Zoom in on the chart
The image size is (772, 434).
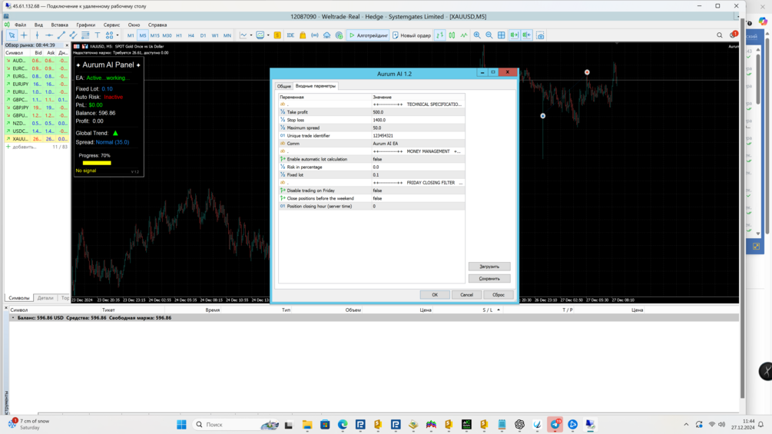point(477,35)
